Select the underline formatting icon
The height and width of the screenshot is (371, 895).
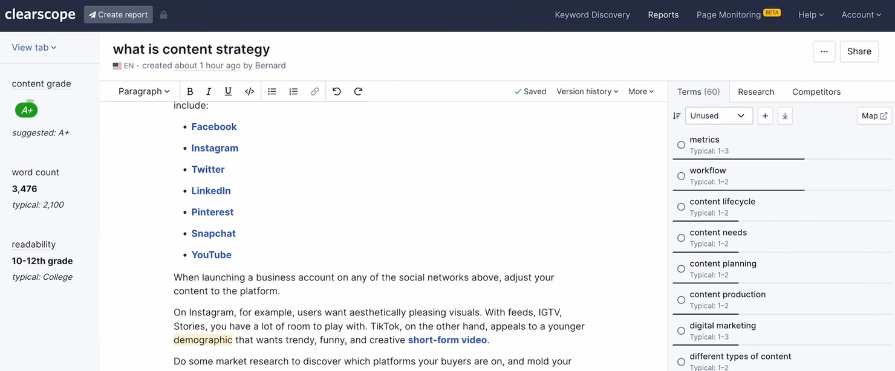pyautogui.click(x=228, y=91)
